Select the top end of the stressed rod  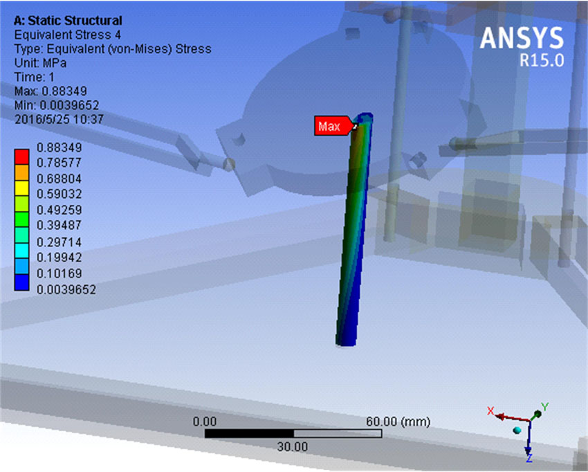coord(363,120)
